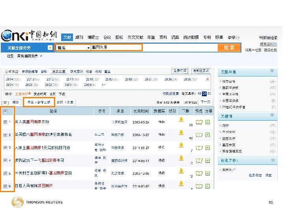Switch to the 外文文献 tab
The image size is (284, 213).
135,37
